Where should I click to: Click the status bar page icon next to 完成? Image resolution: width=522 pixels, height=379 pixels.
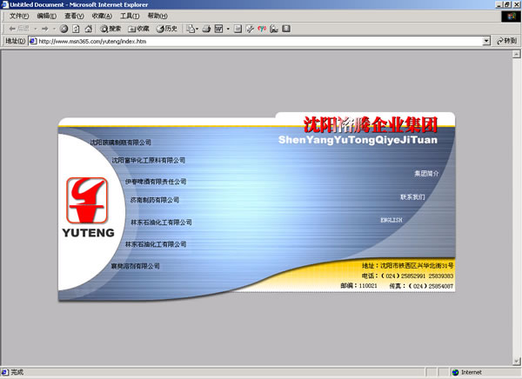pos(4,372)
